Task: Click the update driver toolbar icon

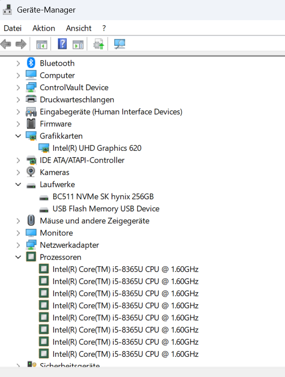Action: point(98,44)
